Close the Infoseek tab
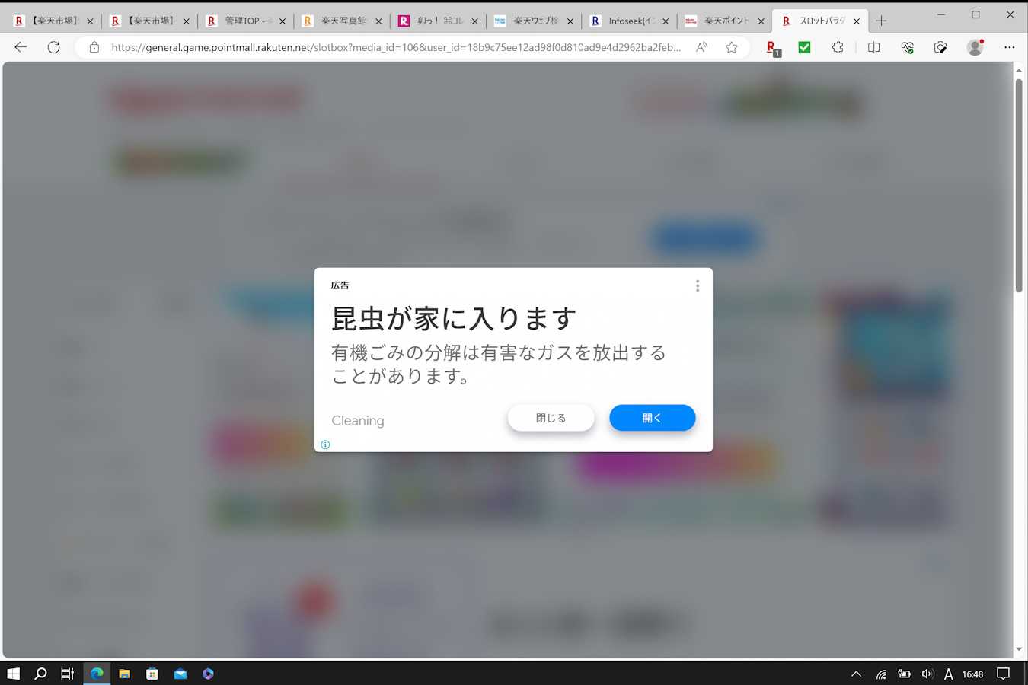1028x685 pixels. (x=666, y=21)
